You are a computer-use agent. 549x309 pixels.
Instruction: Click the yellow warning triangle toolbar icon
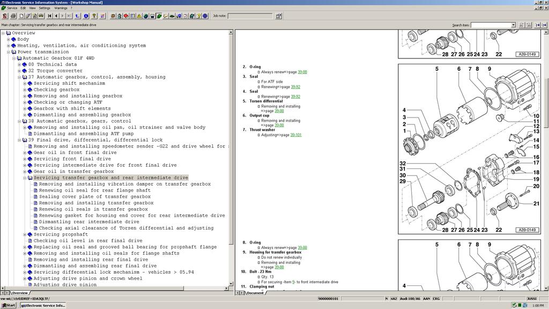pos(139,16)
